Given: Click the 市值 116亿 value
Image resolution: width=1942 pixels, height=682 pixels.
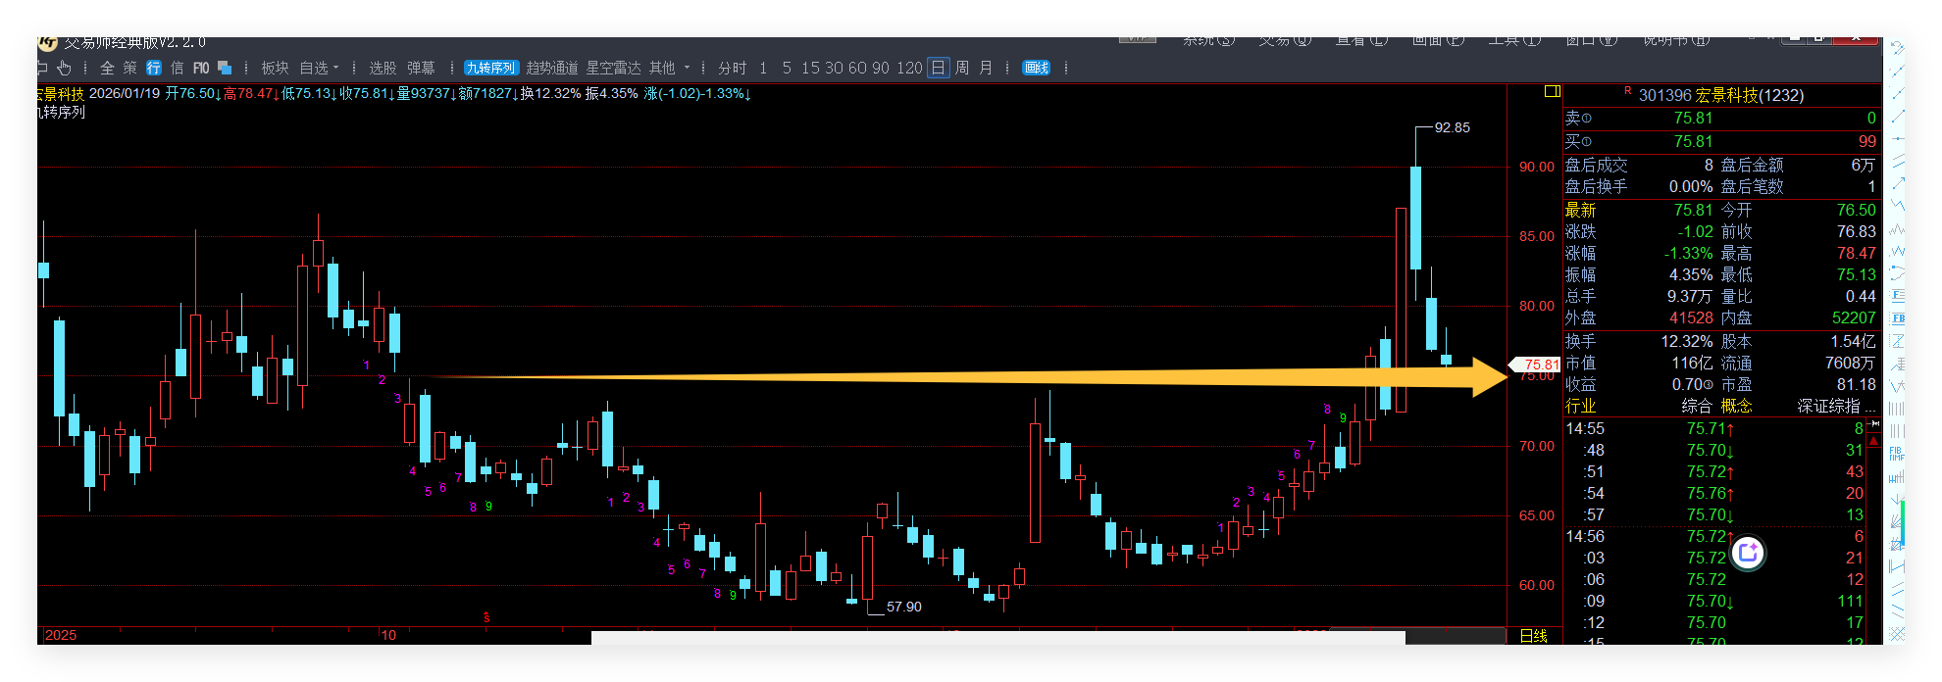Looking at the screenshot, I should pos(1692,363).
